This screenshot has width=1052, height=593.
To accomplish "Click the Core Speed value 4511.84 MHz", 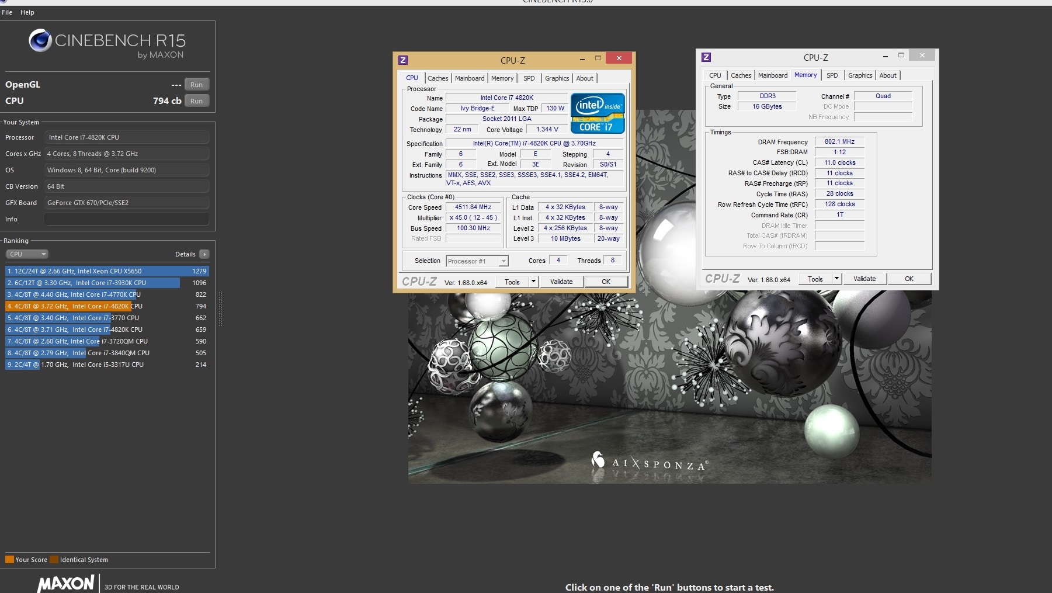I will point(473,207).
